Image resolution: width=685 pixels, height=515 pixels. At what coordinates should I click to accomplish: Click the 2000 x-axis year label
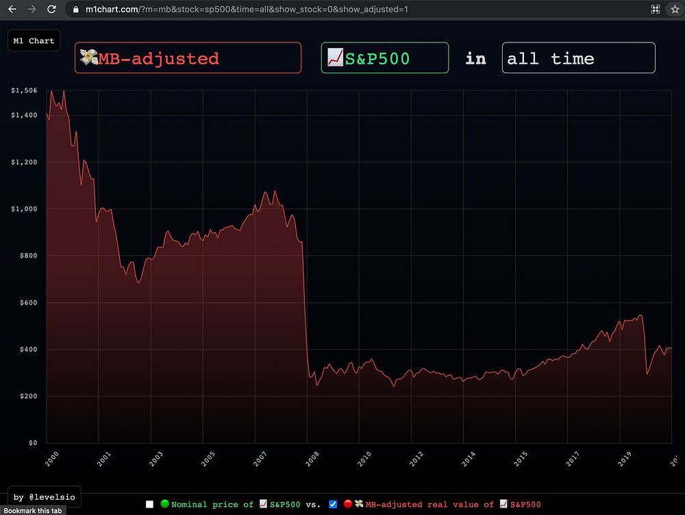pyautogui.click(x=51, y=459)
